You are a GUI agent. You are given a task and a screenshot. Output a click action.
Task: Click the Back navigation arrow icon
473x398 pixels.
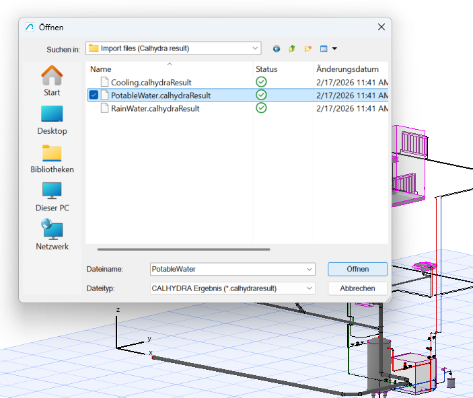(x=277, y=48)
